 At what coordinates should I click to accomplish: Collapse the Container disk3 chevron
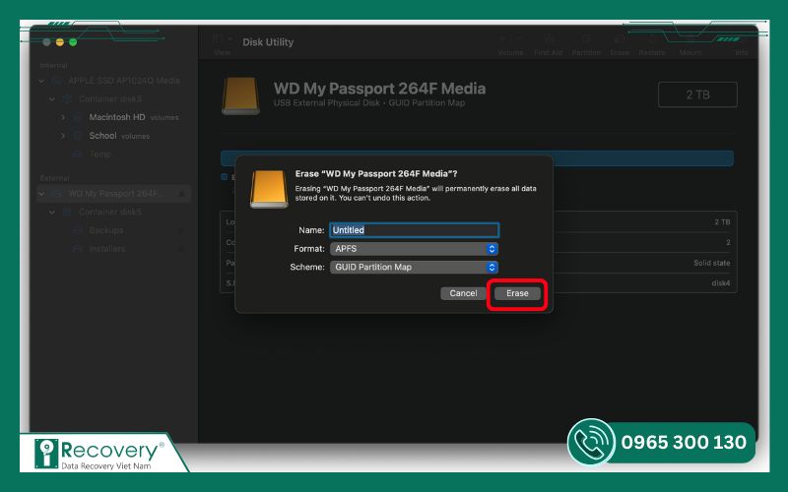(52, 99)
